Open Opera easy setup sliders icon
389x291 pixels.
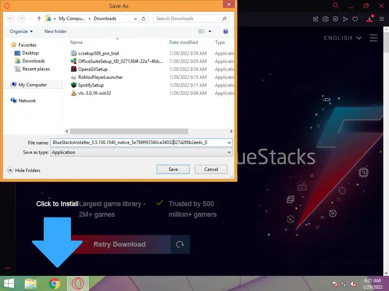coord(382,19)
